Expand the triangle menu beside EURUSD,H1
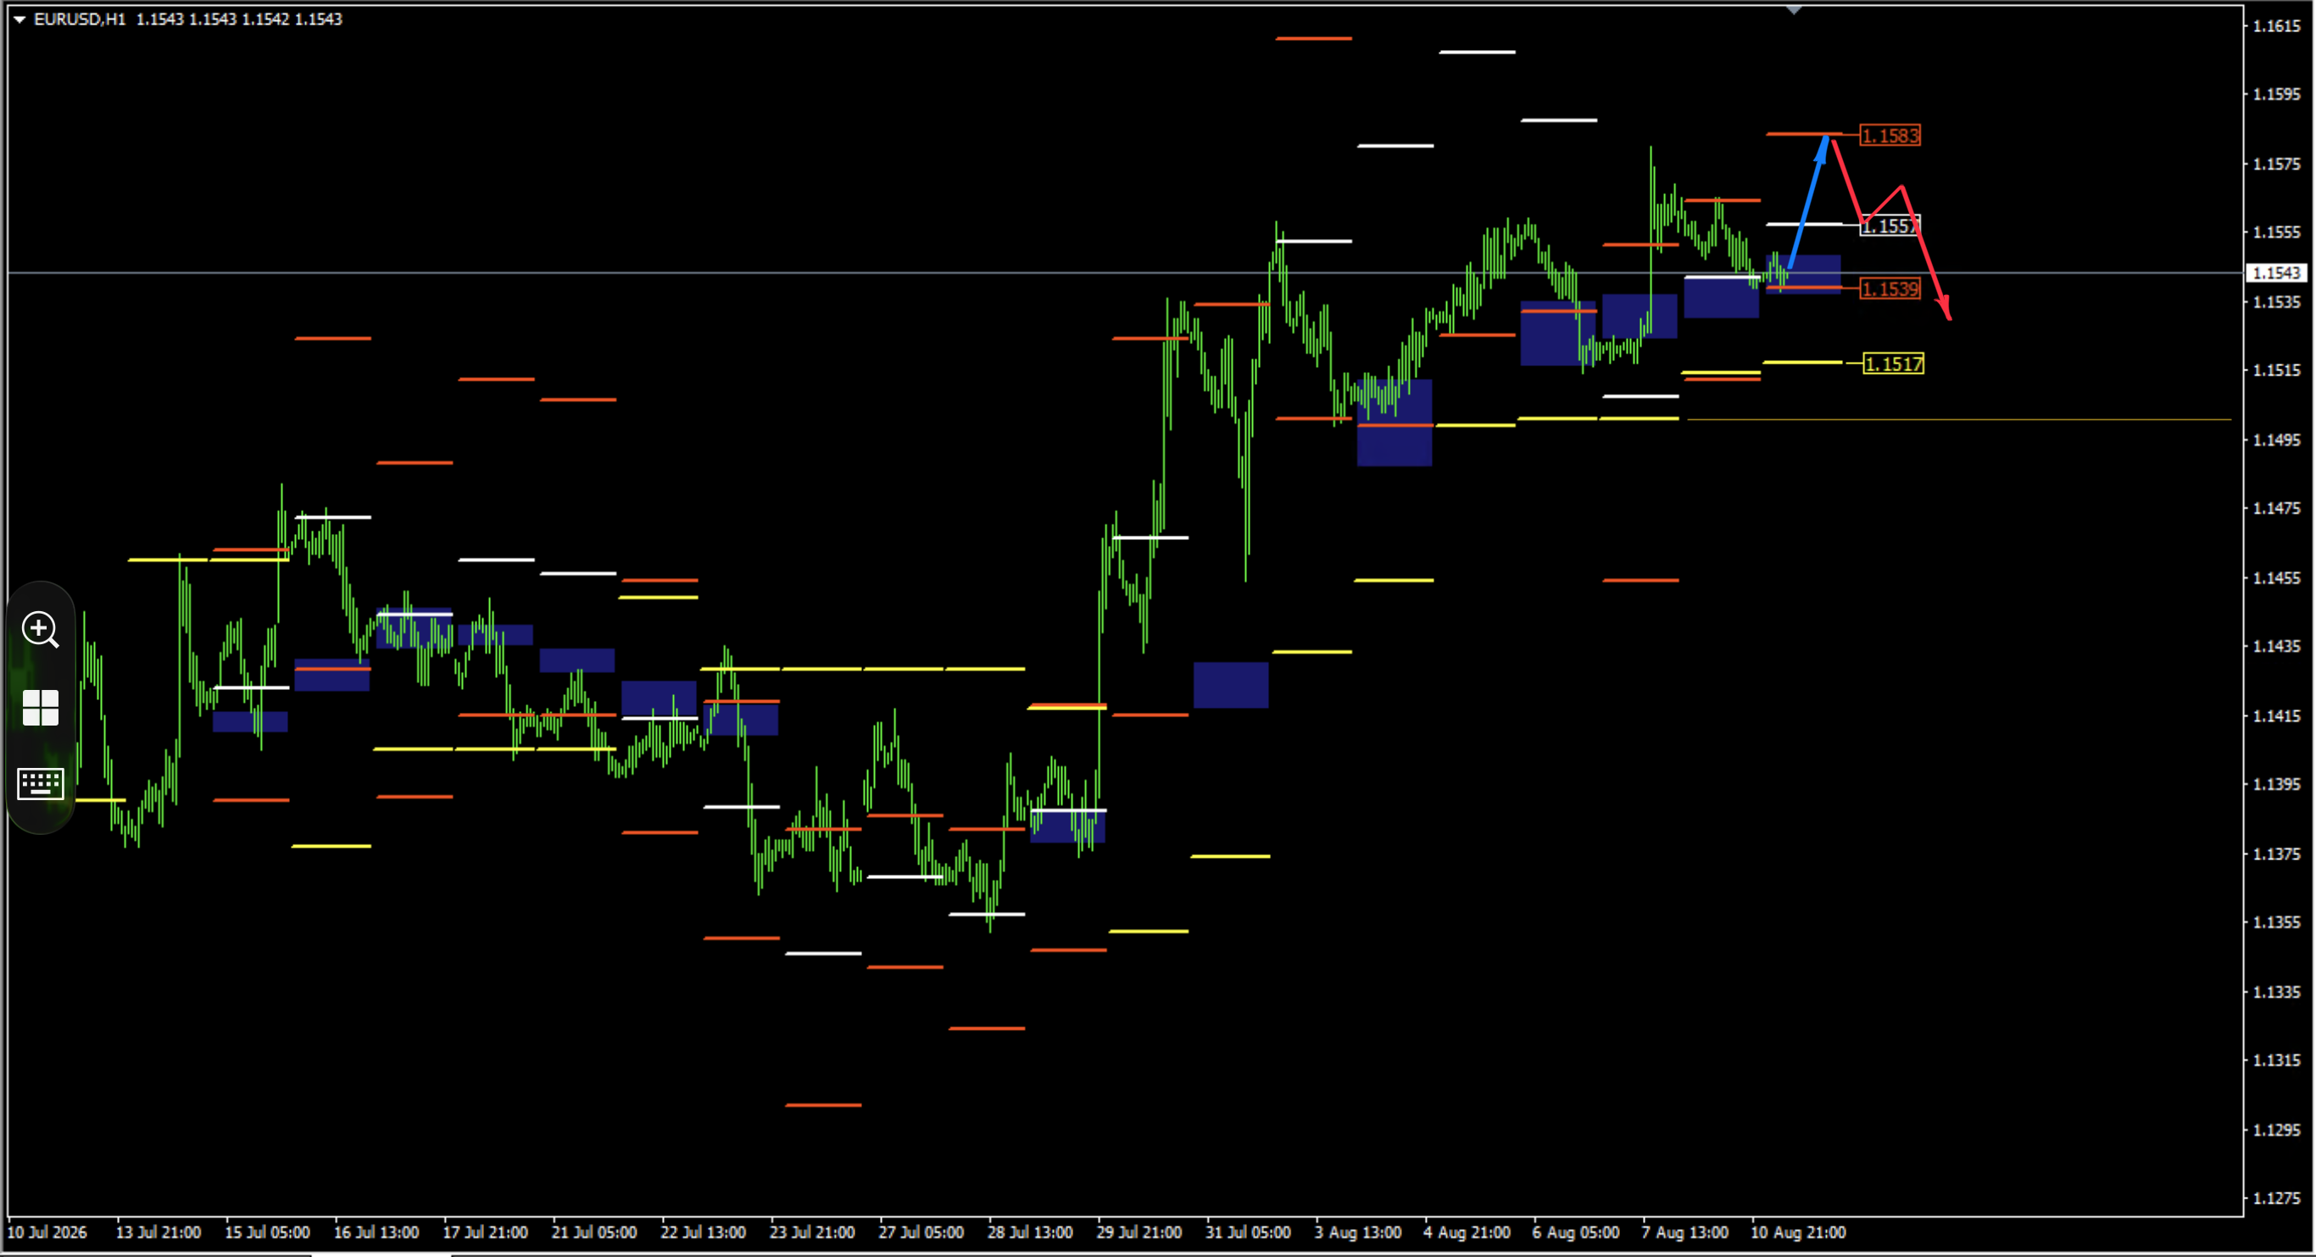The height and width of the screenshot is (1257, 2316). pyautogui.click(x=19, y=19)
